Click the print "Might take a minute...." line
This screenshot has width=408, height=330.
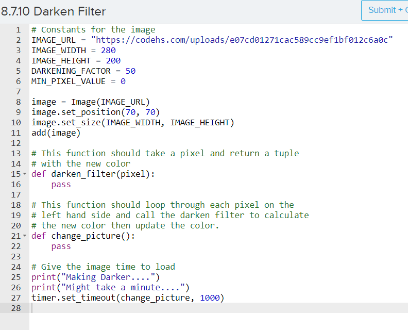(x=110, y=288)
